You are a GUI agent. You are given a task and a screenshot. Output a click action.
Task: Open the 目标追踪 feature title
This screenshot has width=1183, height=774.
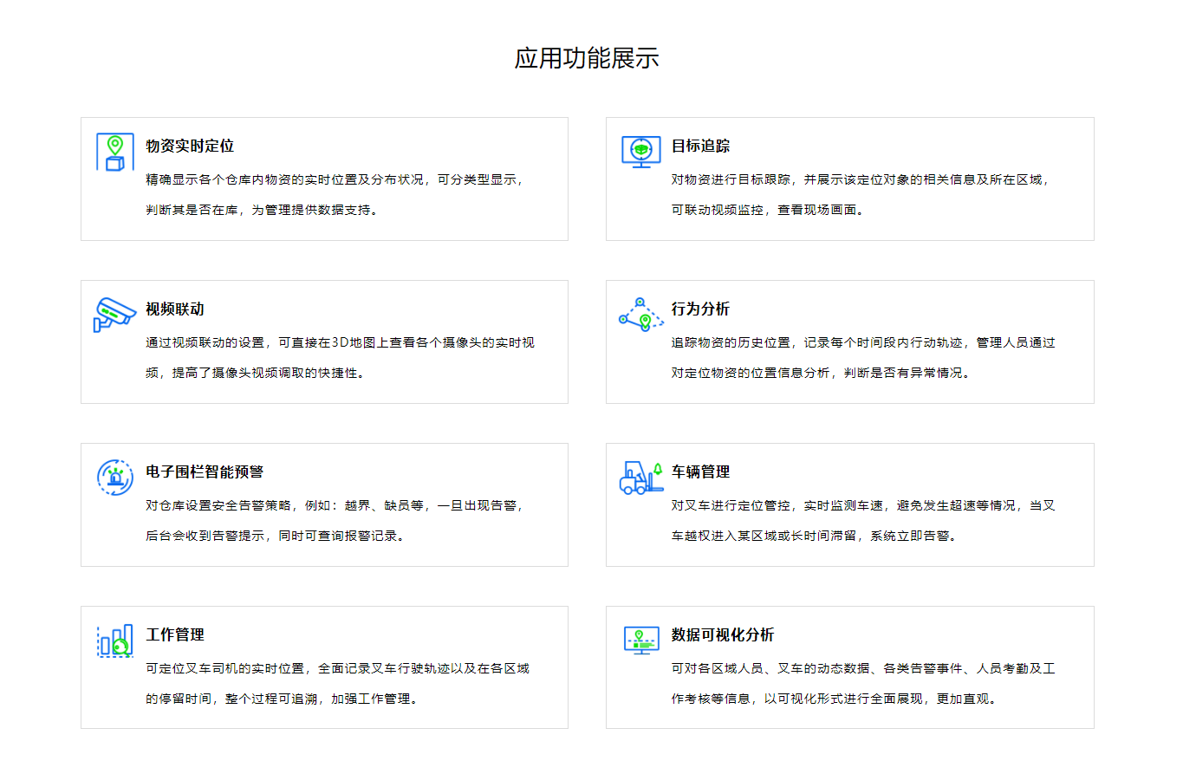700,146
